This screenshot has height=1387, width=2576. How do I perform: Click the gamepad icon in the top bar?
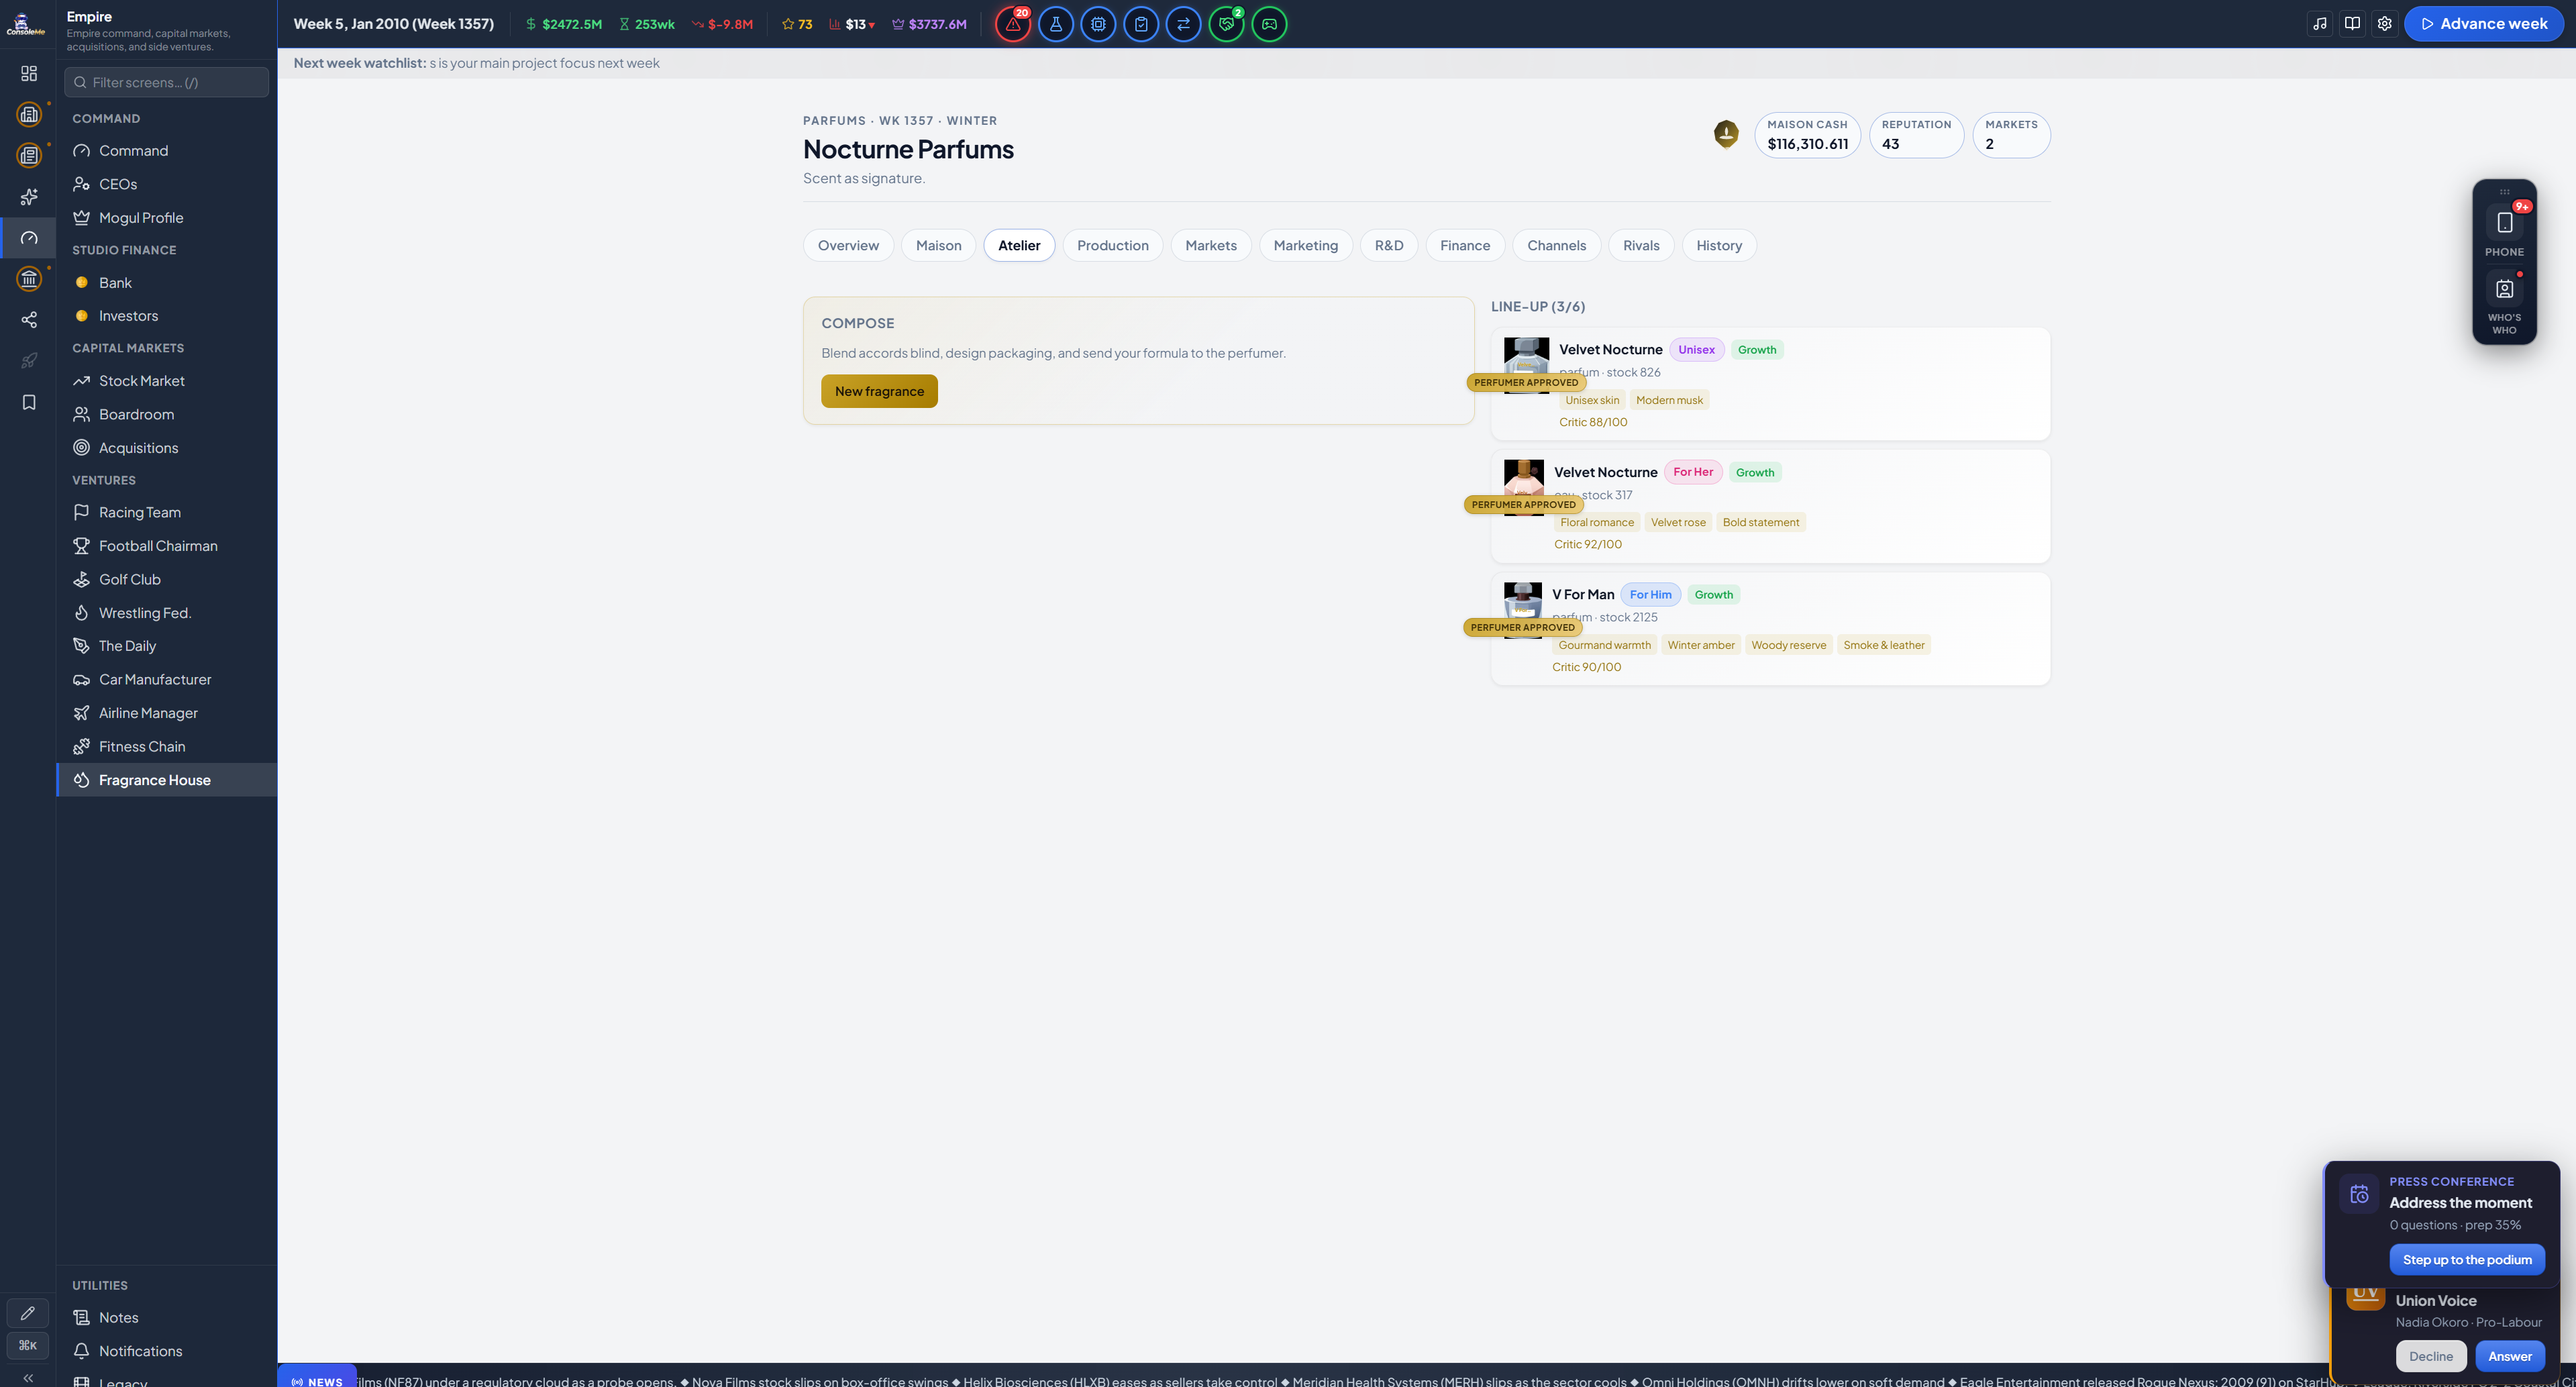pos(1269,24)
